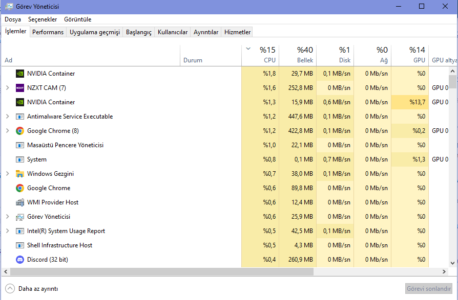This screenshot has width=458, height=300.
Task: Click the Görevi sonlandır button
Action: [x=429, y=289]
